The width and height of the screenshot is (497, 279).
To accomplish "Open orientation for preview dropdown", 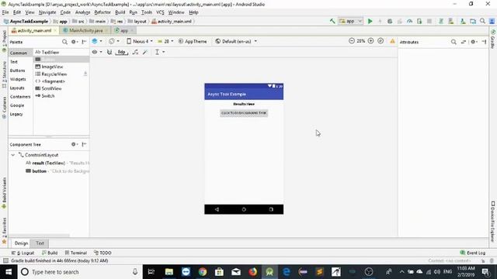I will (x=114, y=41).
